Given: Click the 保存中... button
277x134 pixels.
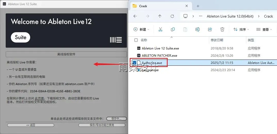Looking at the screenshot, I should point(117,119).
